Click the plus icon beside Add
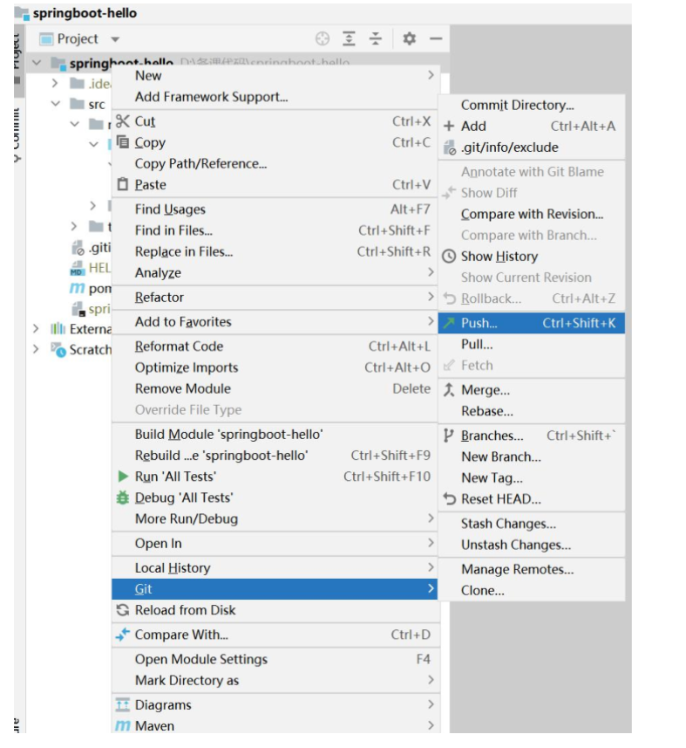Image resolution: width=686 pixels, height=748 pixels. pos(449,126)
